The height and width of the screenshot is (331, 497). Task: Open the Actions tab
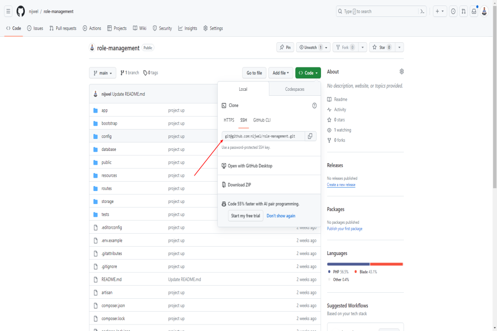pyautogui.click(x=92, y=28)
